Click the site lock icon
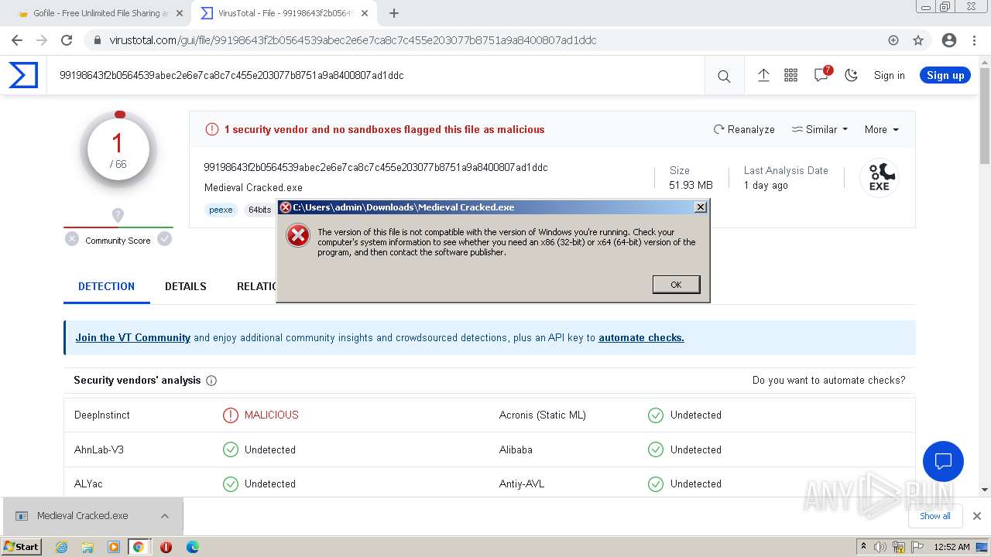The height and width of the screenshot is (557, 991). click(x=97, y=40)
